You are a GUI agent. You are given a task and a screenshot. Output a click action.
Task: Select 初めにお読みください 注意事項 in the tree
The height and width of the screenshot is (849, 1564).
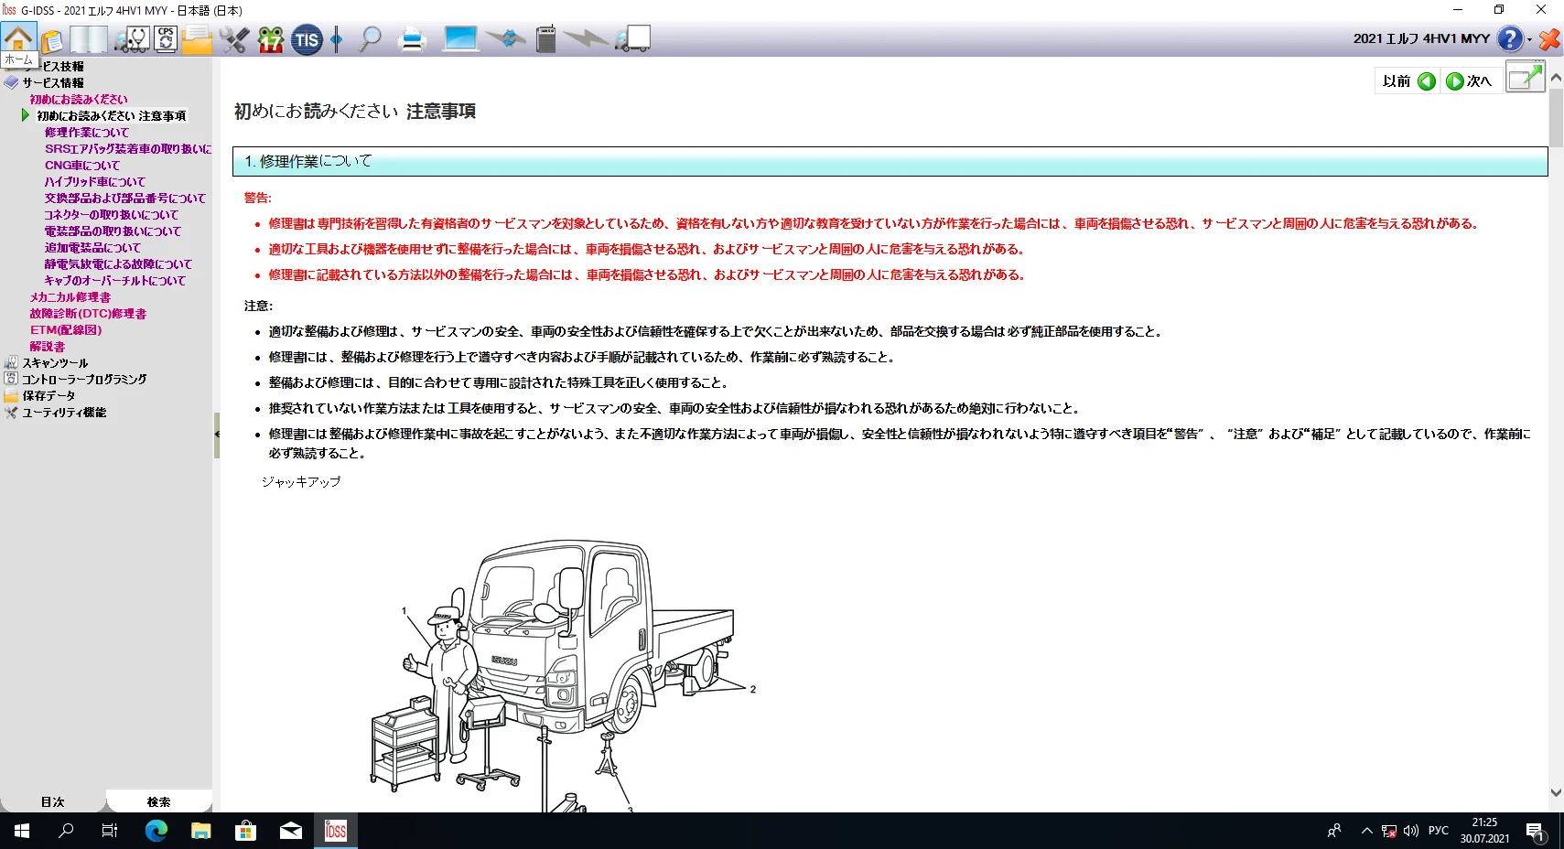[111, 115]
